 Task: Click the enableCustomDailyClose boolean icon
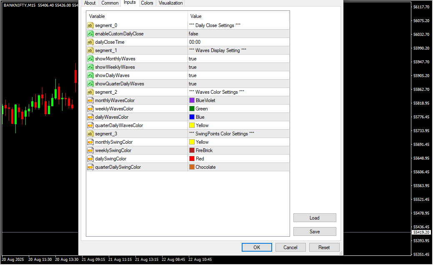[x=90, y=34]
